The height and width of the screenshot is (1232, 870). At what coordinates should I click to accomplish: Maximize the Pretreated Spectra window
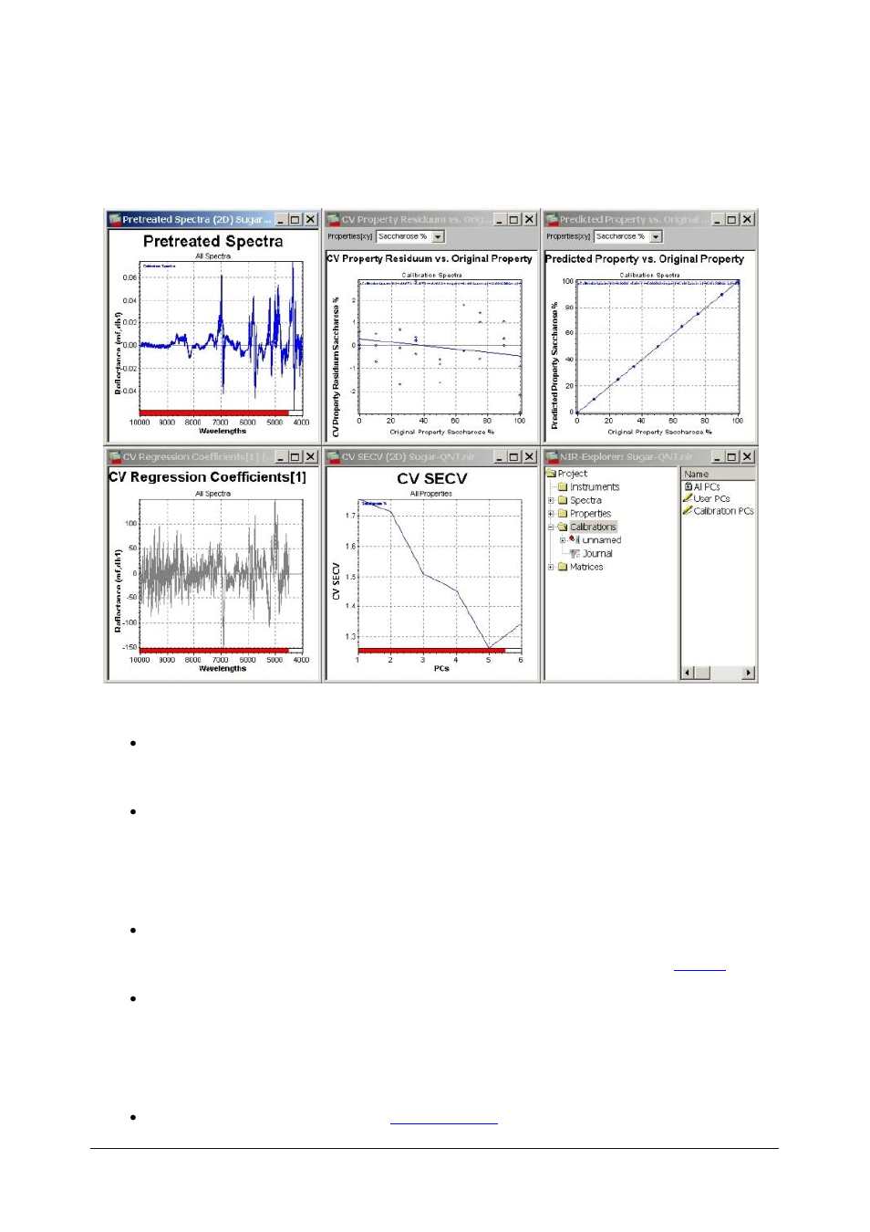[x=295, y=220]
